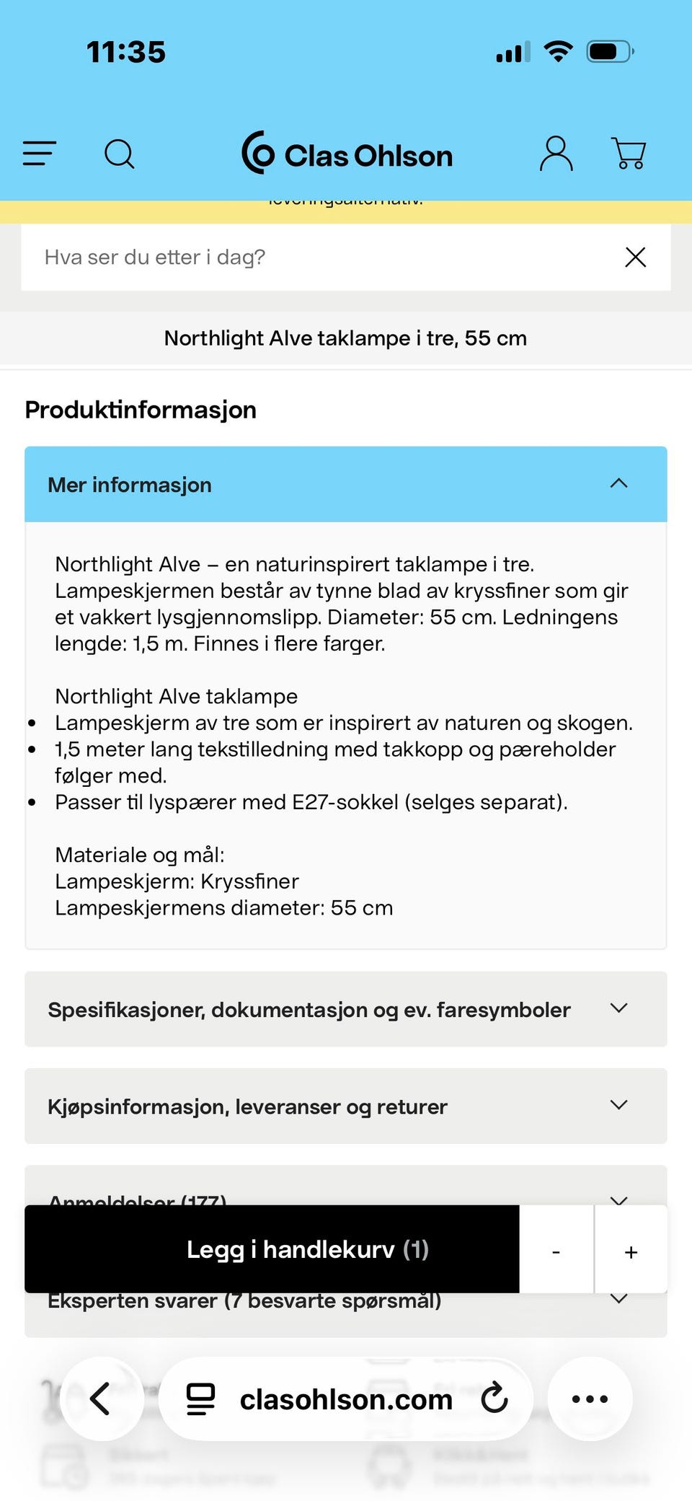The height and width of the screenshot is (1501, 692).
Task: Decrease quantity with minus button
Action: pyautogui.click(x=556, y=1251)
